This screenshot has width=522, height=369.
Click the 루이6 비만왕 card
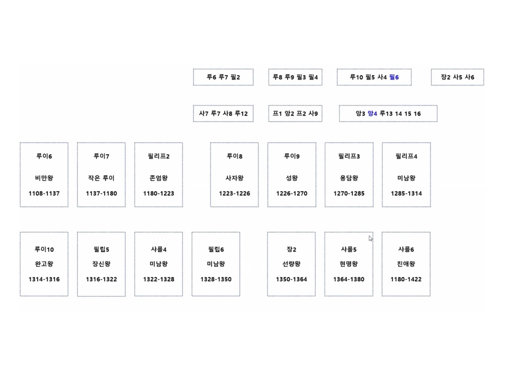44,175
